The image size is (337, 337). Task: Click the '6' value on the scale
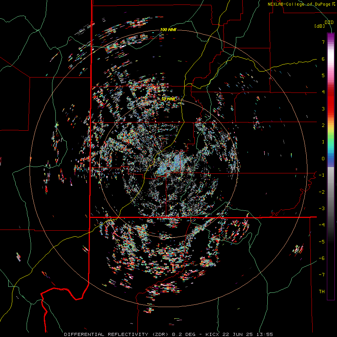(x=323, y=59)
